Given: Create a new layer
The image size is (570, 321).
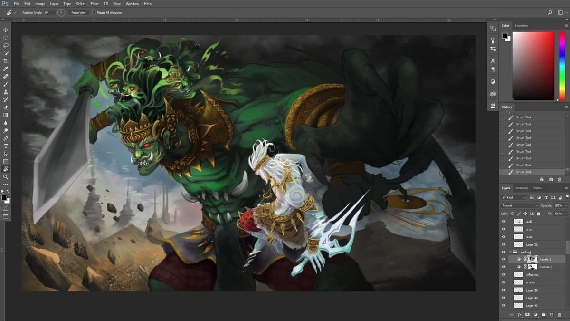Looking at the screenshot, I should click(551, 314).
